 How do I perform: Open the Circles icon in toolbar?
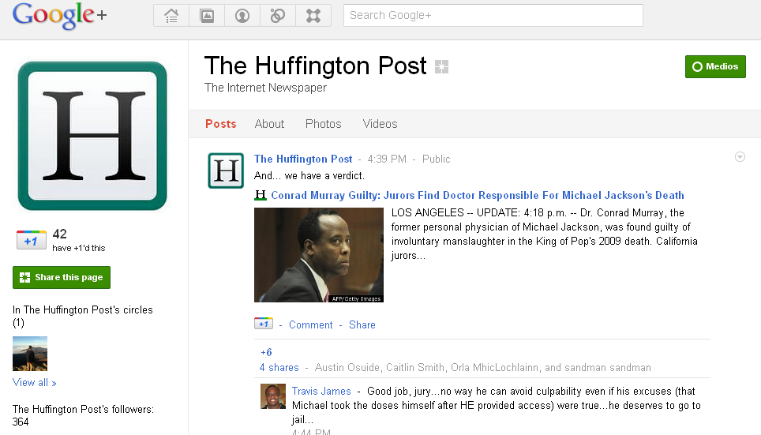point(278,16)
